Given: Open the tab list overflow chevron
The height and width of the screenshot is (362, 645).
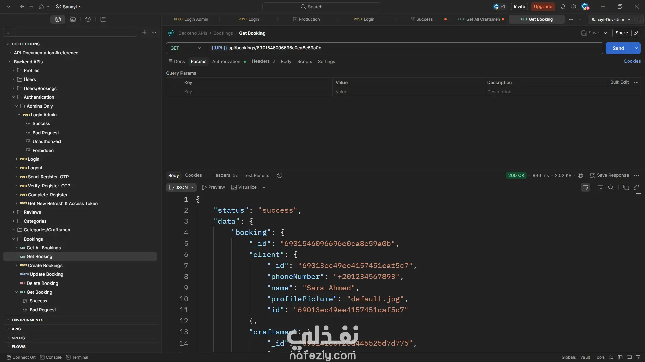Looking at the screenshot, I should [x=579, y=19].
